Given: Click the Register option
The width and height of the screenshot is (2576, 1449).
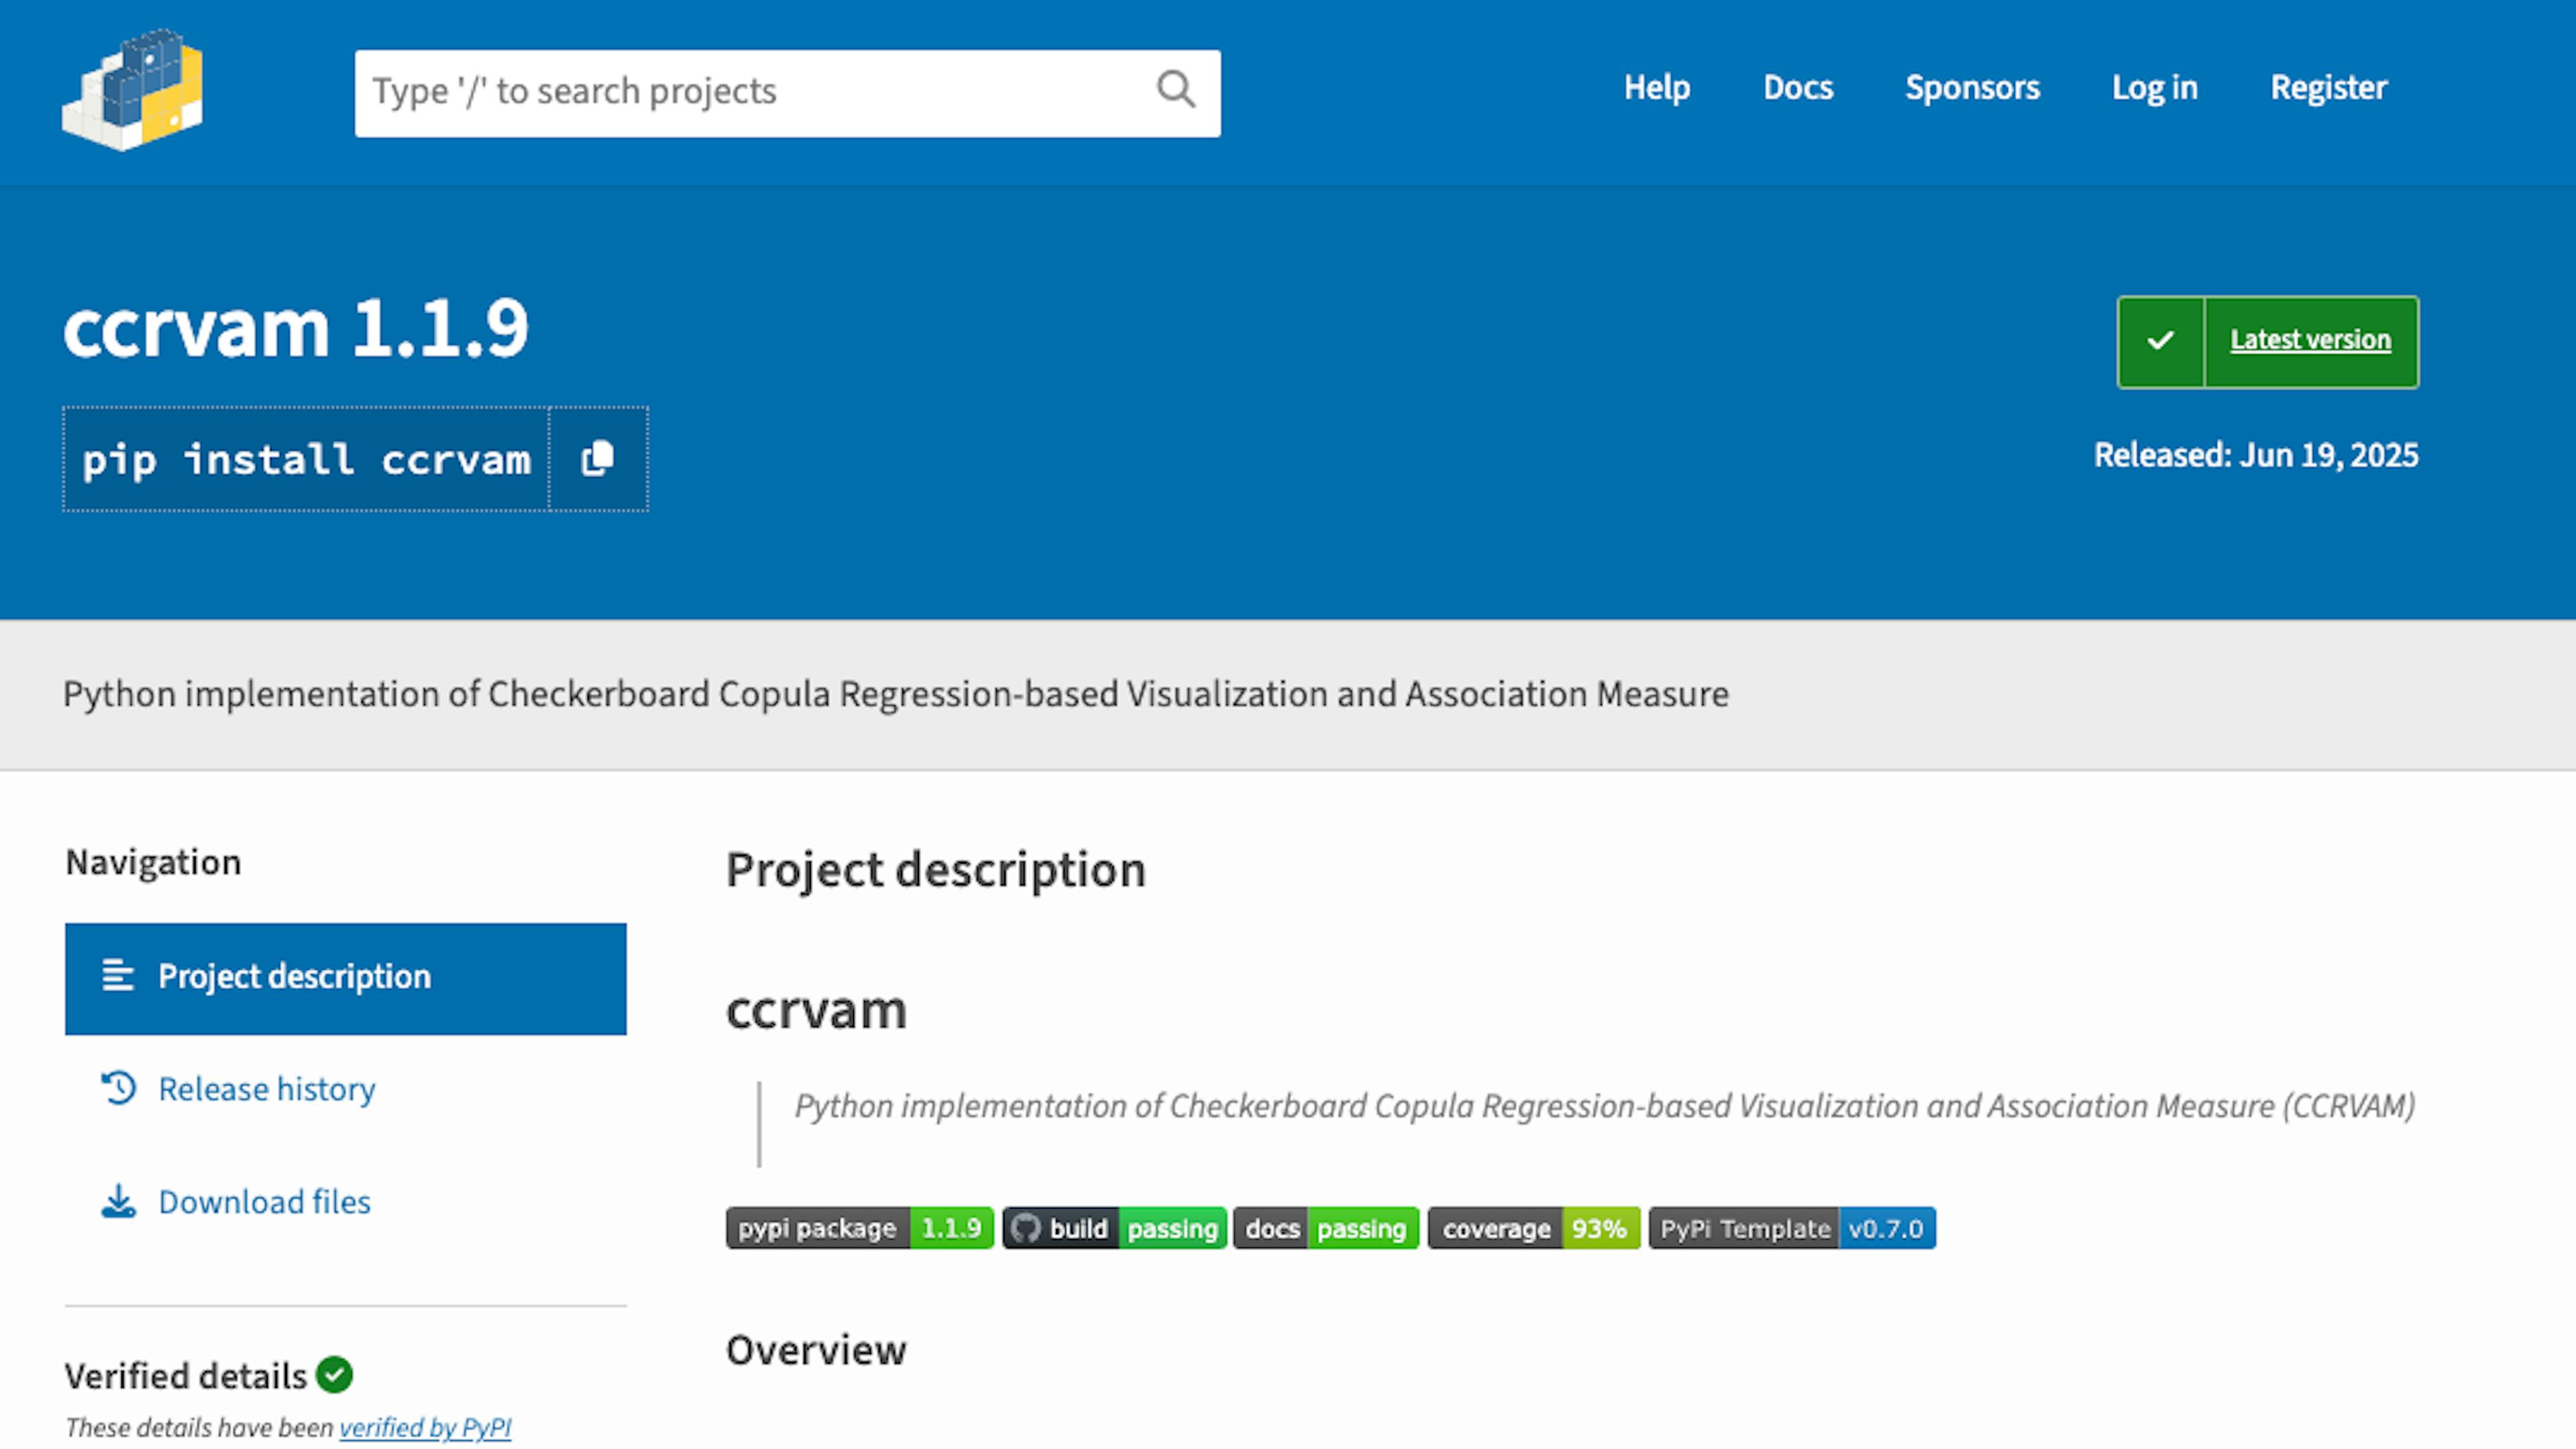Looking at the screenshot, I should (x=2328, y=88).
